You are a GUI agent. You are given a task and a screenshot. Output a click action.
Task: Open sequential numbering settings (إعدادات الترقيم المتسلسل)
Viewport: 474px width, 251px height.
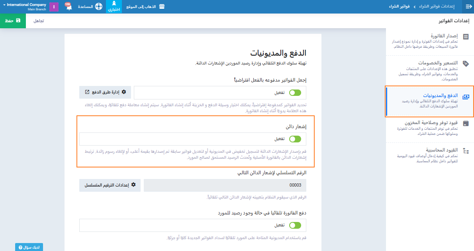110,185
